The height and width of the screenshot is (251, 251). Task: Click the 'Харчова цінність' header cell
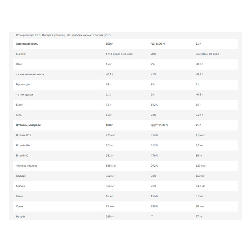point(27,44)
